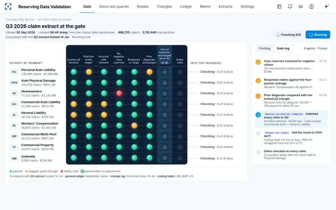Click amber Reopened dot for Workers' Compensation

tap(134, 125)
